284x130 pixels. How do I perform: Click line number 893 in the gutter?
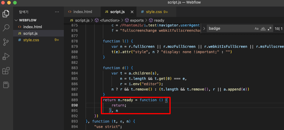pyautogui.click(x=75, y=121)
